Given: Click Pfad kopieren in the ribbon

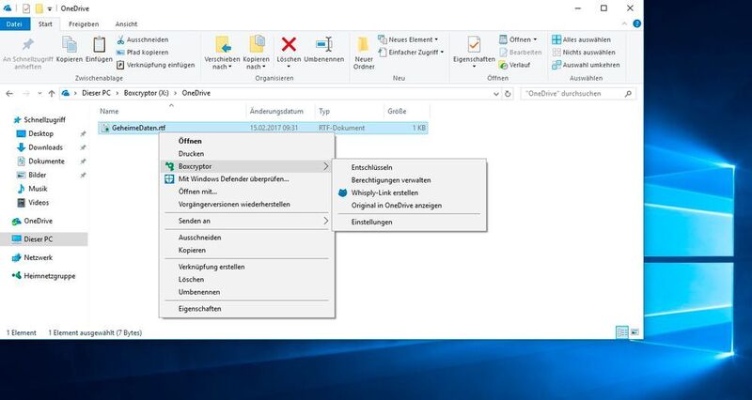Looking at the screenshot, I should pos(143,53).
